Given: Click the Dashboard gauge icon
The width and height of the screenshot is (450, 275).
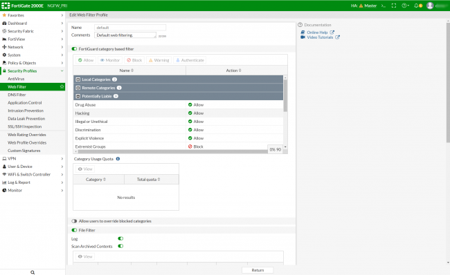Looking at the screenshot, I should click(4, 23).
